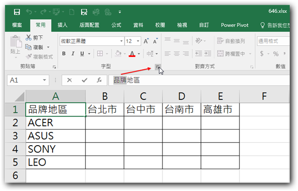Screen dimensions: 298x191
Task: Click the red font color A button
Action: point(132,54)
